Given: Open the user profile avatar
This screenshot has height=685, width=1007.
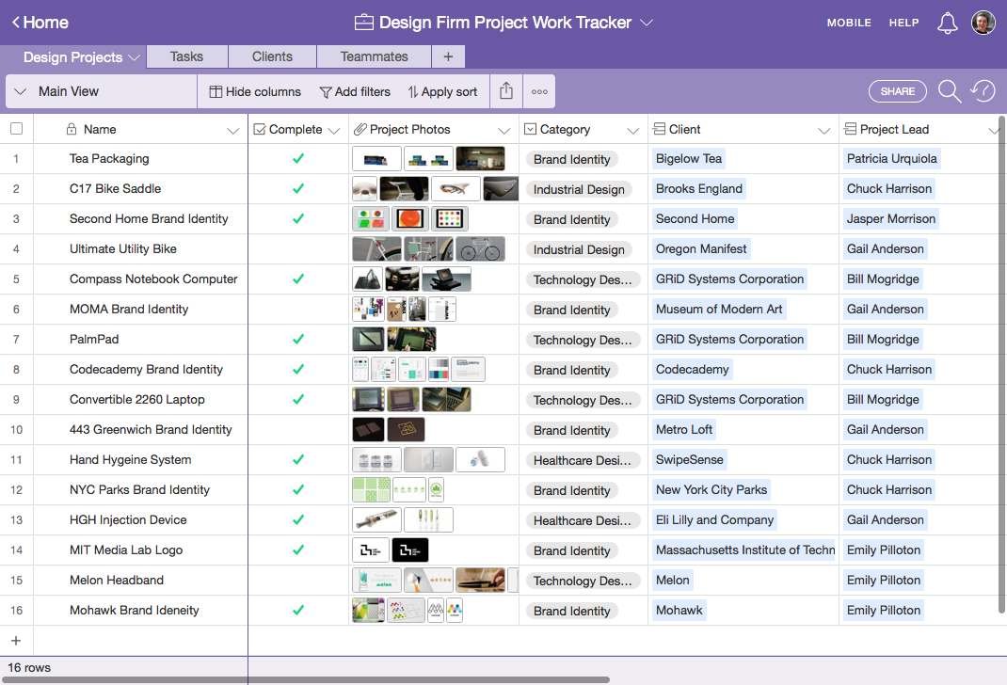Looking at the screenshot, I should coord(983,23).
